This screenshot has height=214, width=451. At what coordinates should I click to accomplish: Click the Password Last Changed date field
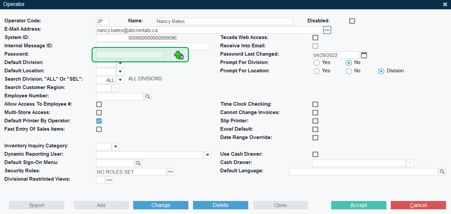(x=336, y=55)
